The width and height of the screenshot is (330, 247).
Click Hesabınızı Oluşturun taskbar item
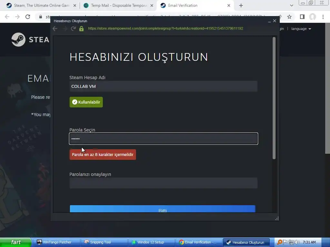pyautogui.click(x=246, y=242)
